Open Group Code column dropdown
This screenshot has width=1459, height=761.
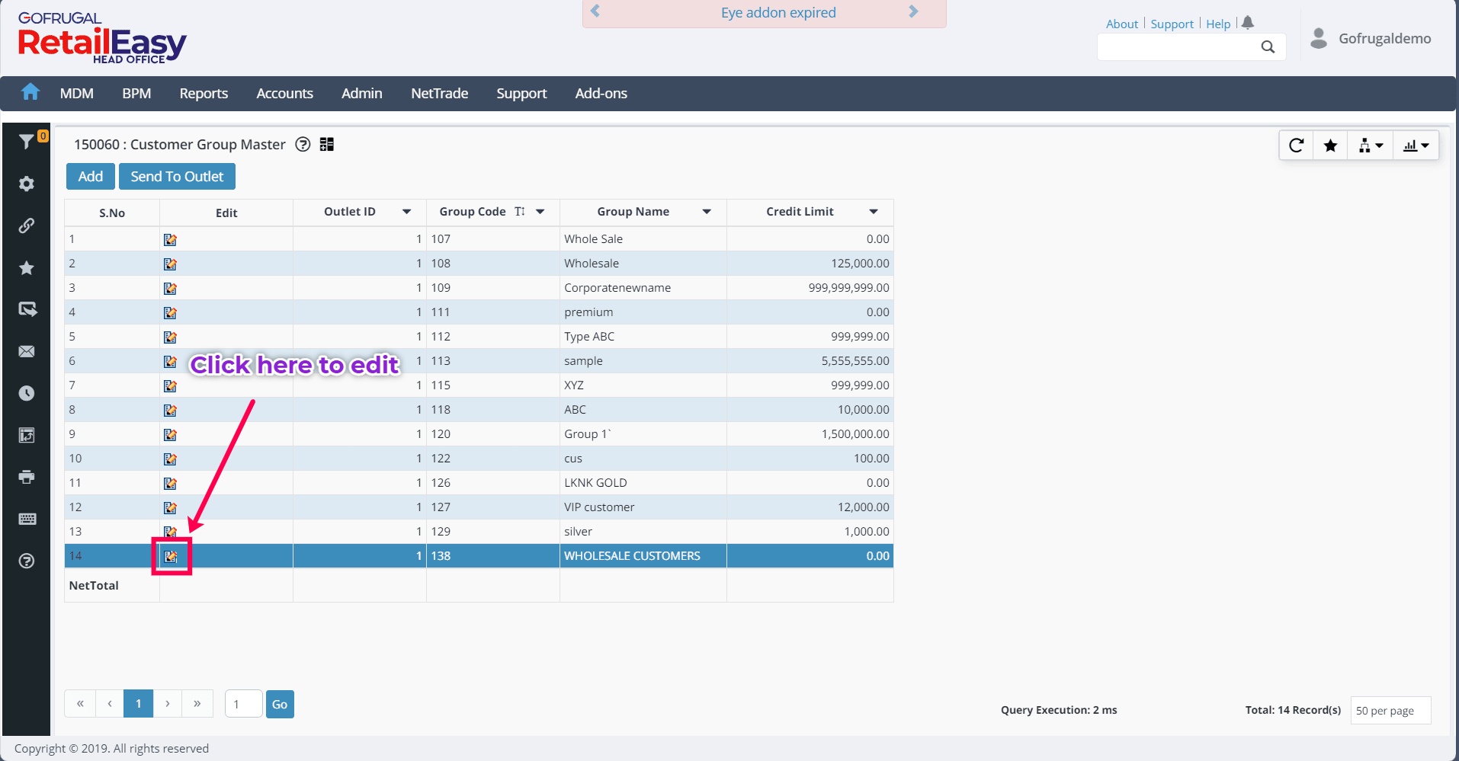540,212
